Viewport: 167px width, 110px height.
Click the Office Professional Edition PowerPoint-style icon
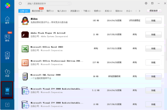(25, 63)
